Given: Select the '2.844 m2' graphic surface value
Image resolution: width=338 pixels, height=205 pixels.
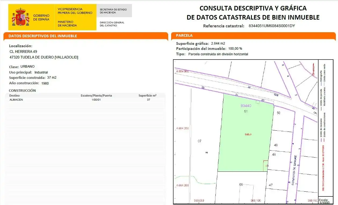Looking at the screenshot, I should pyautogui.click(x=218, y=43).
